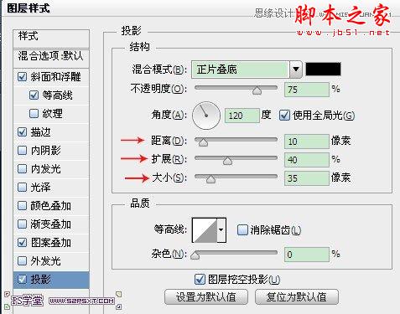Open the 颜色叠加 settings row label
Image resolution: width=400 pixels, height=314 pixels.
50,206
